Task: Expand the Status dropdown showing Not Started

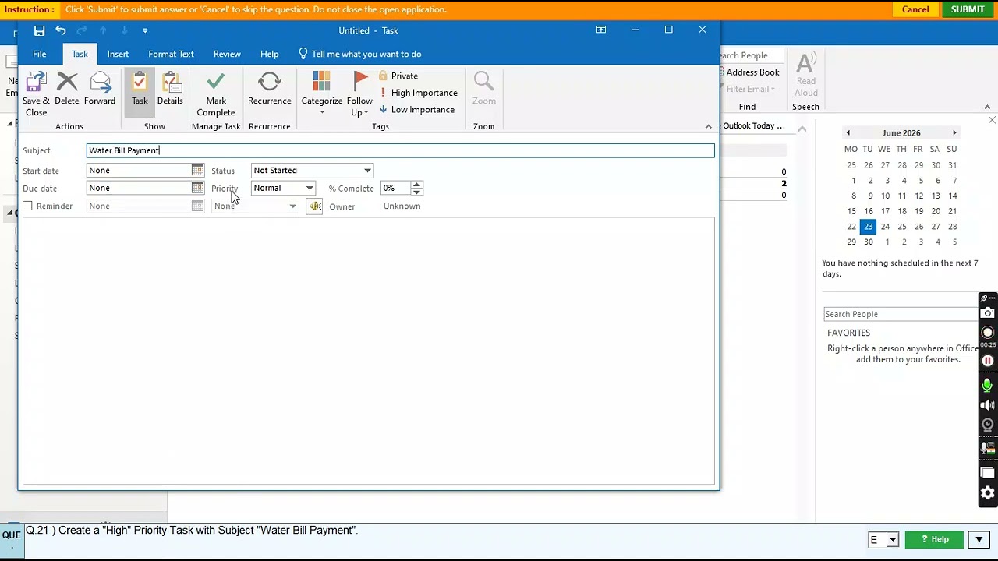Action: tap(367, 171)
